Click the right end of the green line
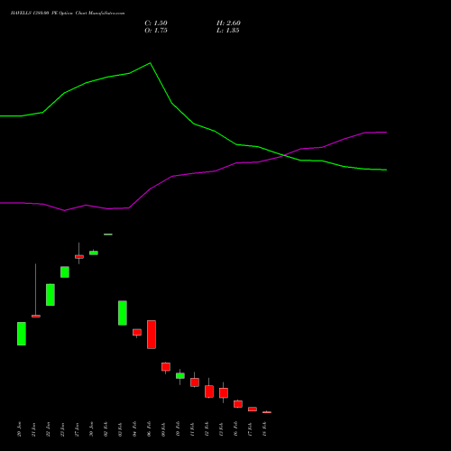Image resolution: width=451 pixels, height=451 pixels. [x=386, y=170]
